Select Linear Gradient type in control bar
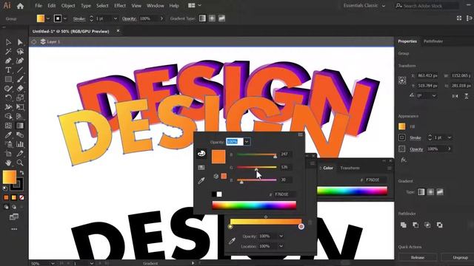474x266 pixels. point(202,18)
